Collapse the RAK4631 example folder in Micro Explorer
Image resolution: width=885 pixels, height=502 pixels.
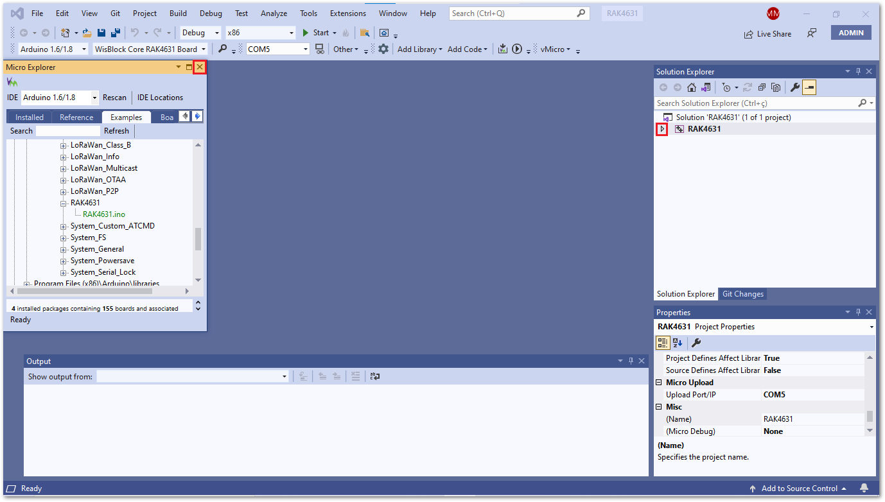[x=64, y=203]
